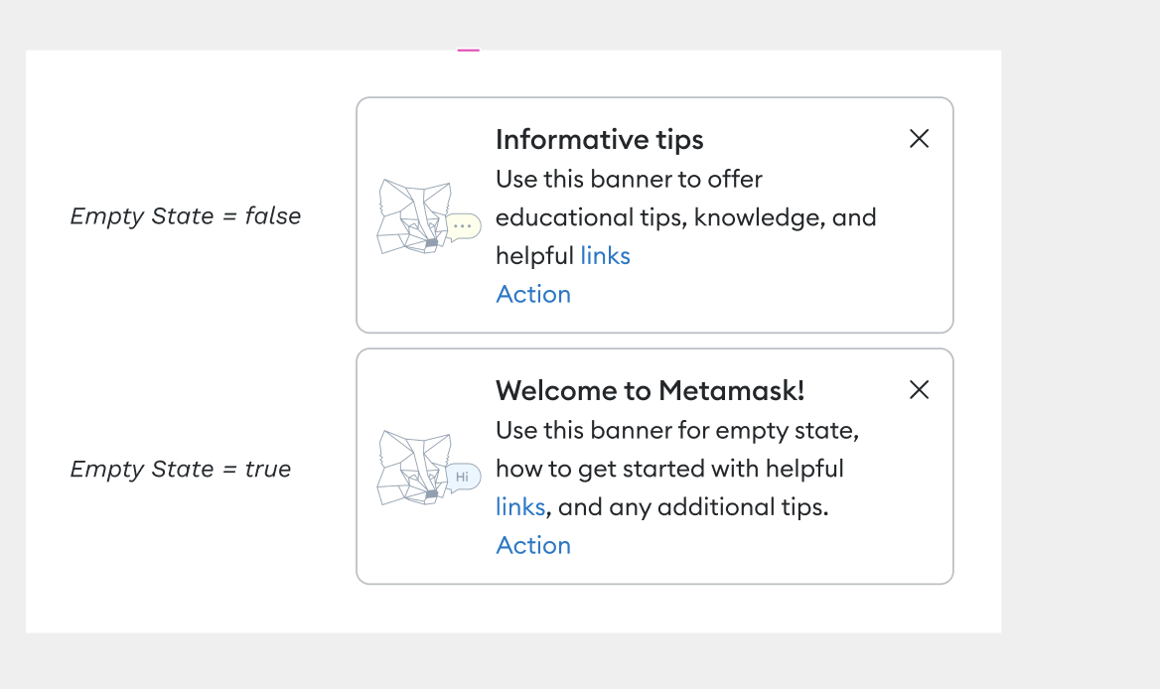Click the ellipsis speech bubble next to the top fox
This screenshot has width=1160, height=689.
click(x=462, y=226)
